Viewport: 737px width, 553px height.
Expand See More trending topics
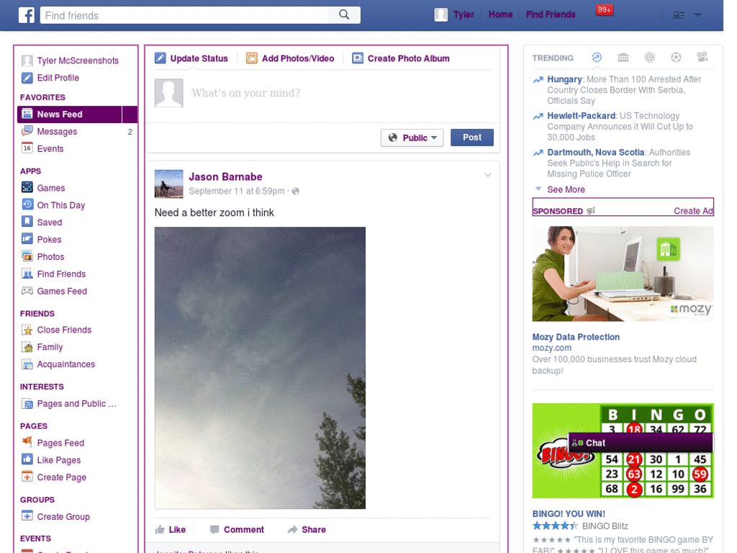point(566,189)
